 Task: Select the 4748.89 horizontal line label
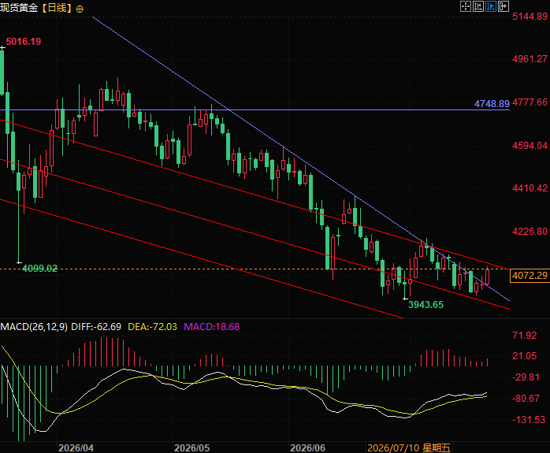[492, 104]
